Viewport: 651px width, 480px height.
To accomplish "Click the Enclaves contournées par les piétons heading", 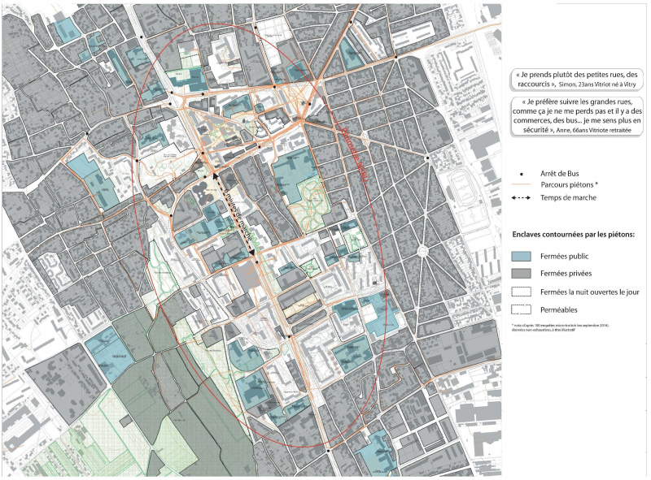I will [x=574, y=235].
